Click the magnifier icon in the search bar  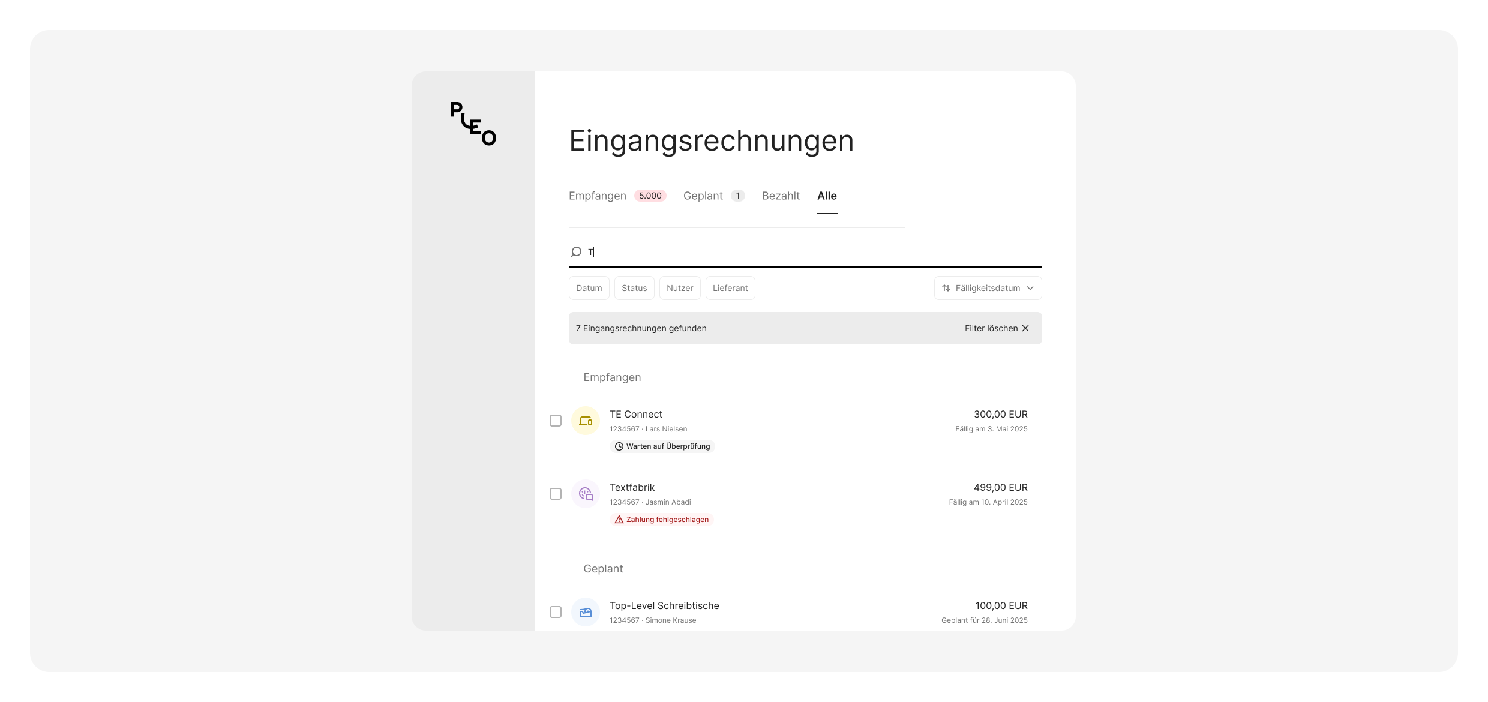click(x=576, y=251)
